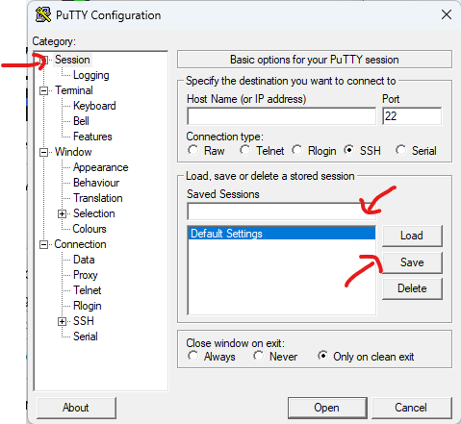Set close window on exit to Never
This screenshot has width=461, height=424.
coord(258,356)
